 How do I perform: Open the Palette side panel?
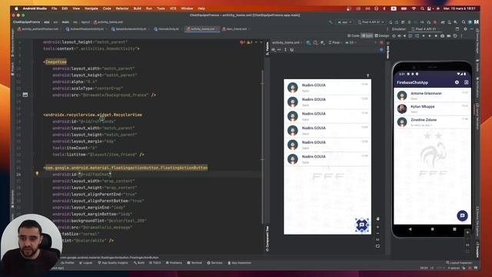tap(268, 48)
